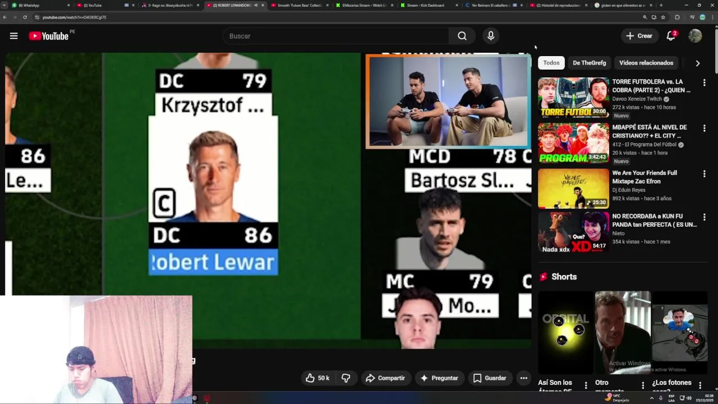Screen dimensions: 718x404
Task: Open weather widget showing Despejado
Action: [x=618, y=398]
